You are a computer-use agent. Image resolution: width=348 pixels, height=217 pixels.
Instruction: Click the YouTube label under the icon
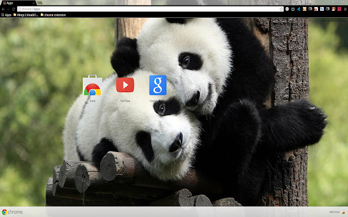pos(125,101)
